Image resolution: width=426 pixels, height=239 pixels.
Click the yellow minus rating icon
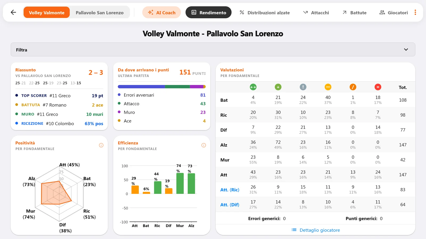point(328,87)
